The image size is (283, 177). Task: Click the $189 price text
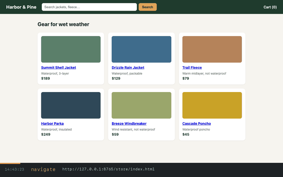coord(45,78)
